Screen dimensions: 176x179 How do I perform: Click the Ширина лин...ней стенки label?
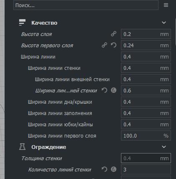click(66, 91)
